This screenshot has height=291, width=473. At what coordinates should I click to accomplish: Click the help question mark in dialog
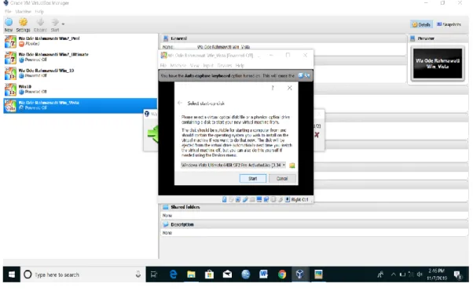point(273,88)
